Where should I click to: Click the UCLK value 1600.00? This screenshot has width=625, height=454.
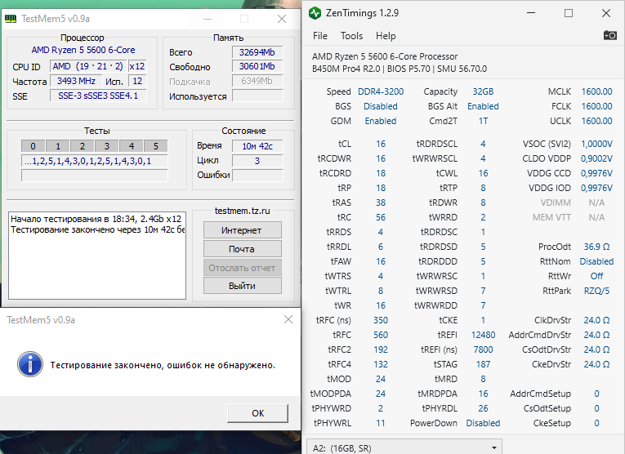tap(596, 121)
